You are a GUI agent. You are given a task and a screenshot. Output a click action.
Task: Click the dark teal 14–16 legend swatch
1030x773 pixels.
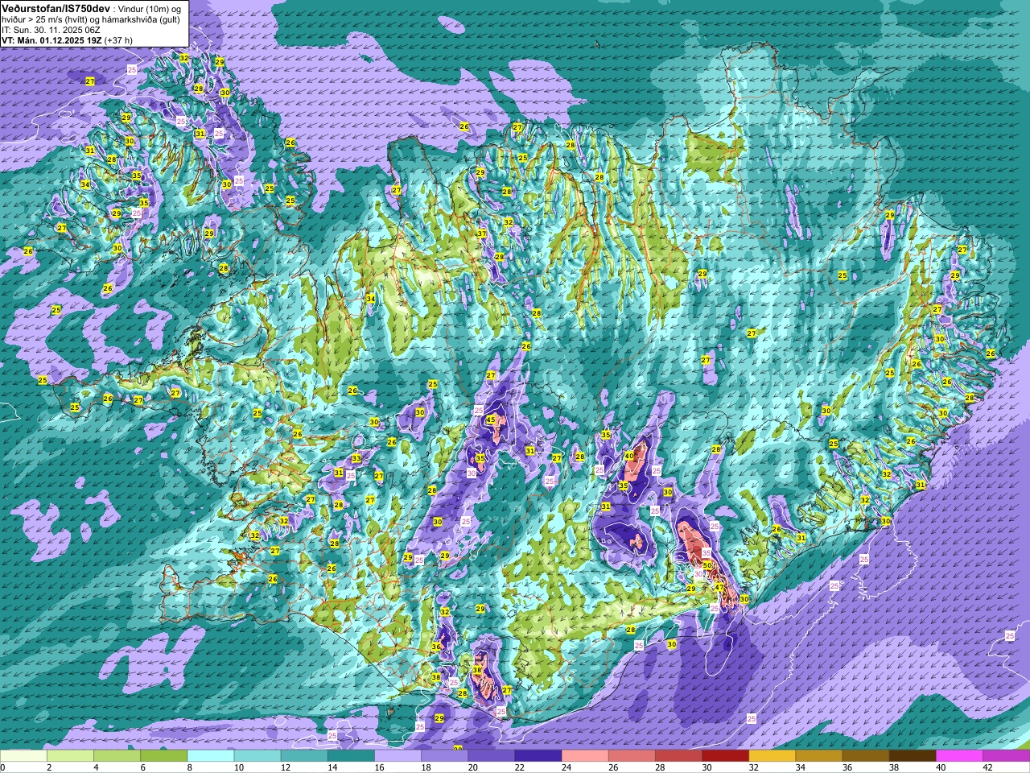coord(351,756)
